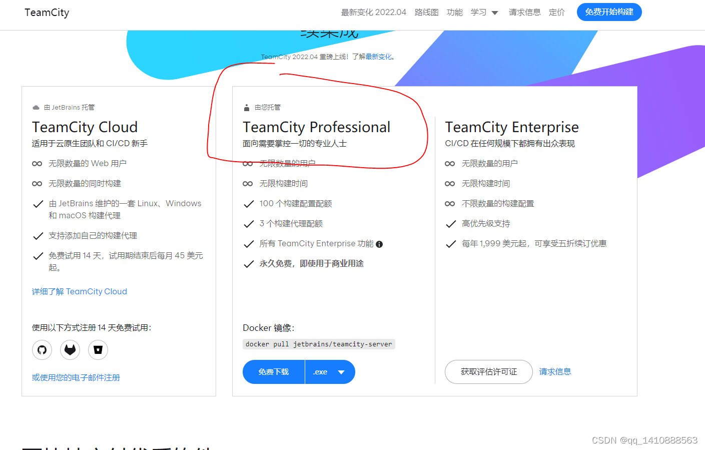
Task: Click the TeamCity Cloud heading
Action: click(85, 127)
